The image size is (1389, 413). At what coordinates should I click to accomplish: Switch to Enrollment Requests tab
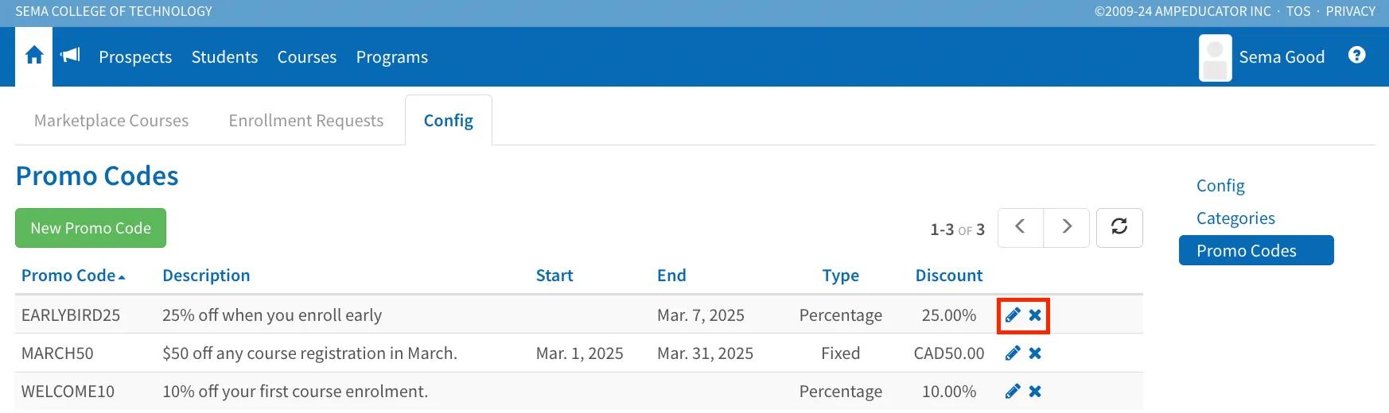coord(305,121)
